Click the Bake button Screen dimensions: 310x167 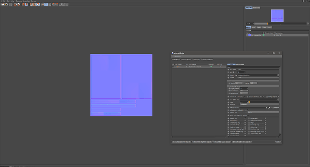278,142
